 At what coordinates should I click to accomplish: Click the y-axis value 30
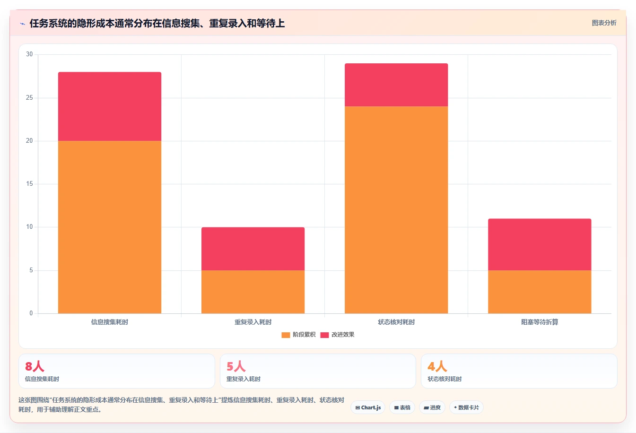(x=29, y=54)
